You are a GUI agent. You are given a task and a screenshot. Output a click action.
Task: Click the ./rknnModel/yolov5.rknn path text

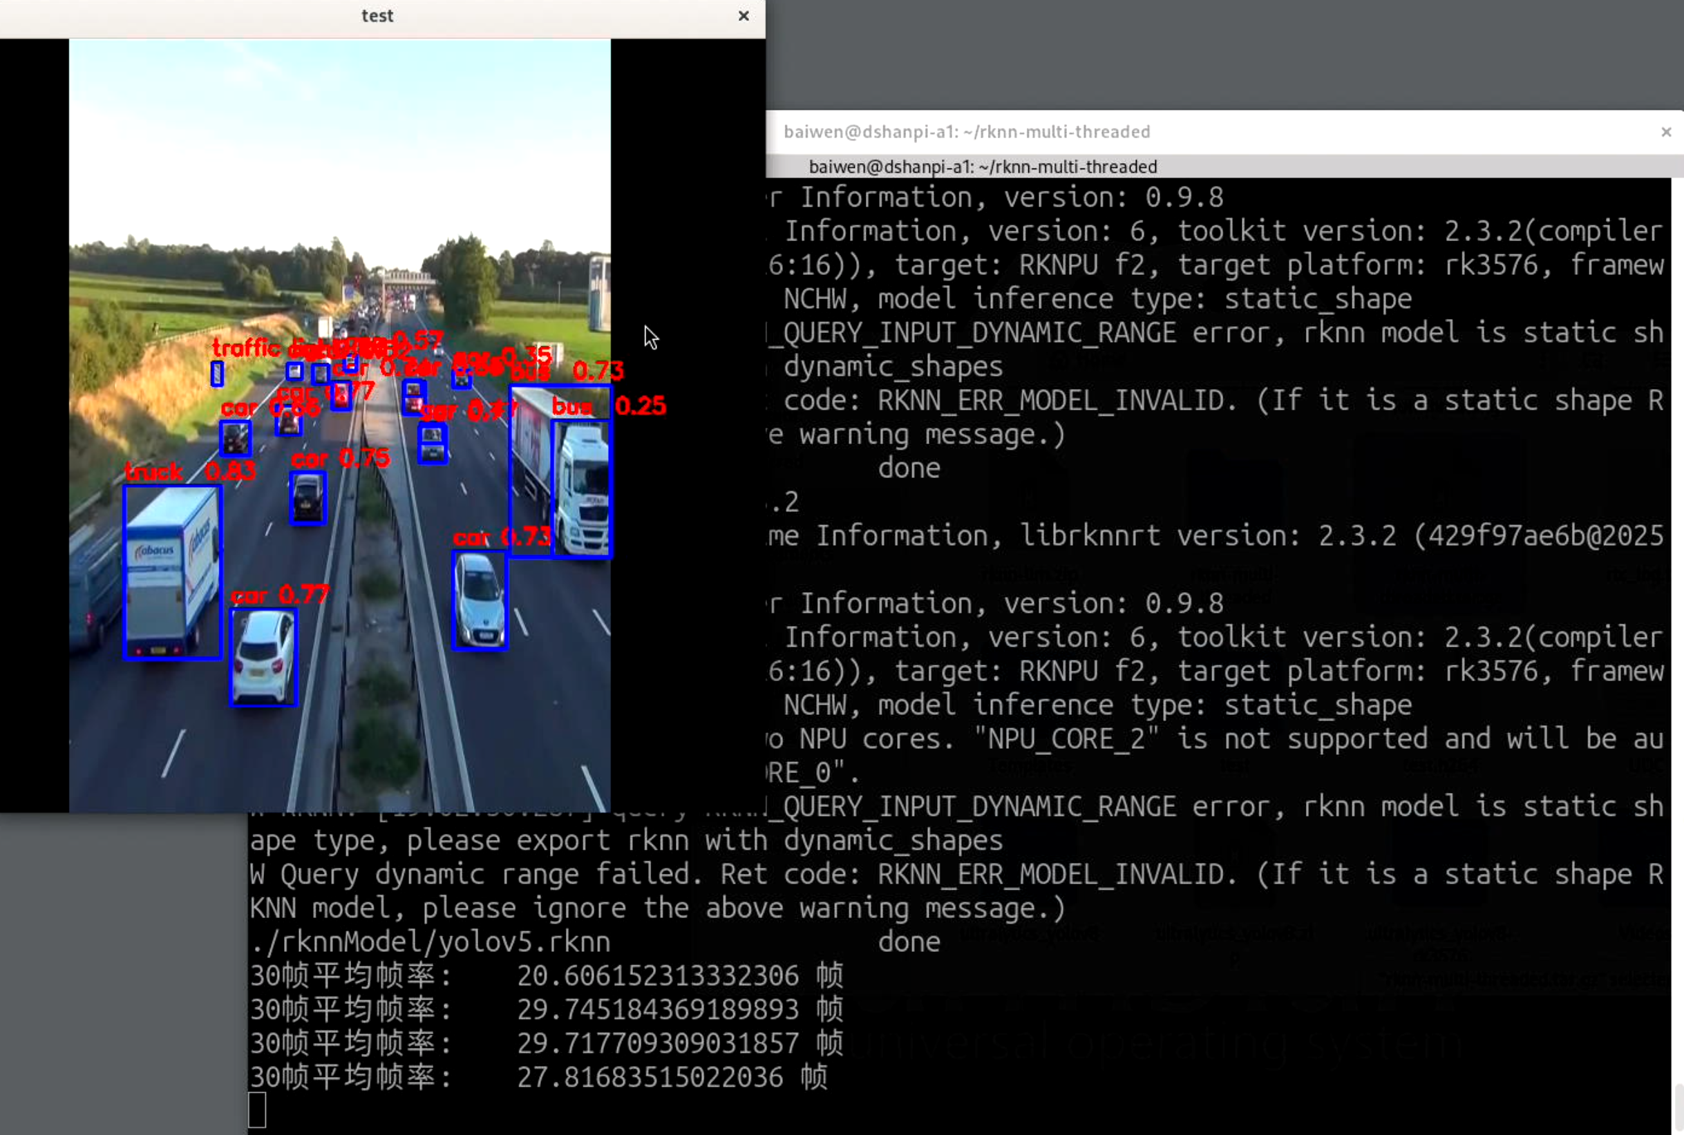click(430, 942)
